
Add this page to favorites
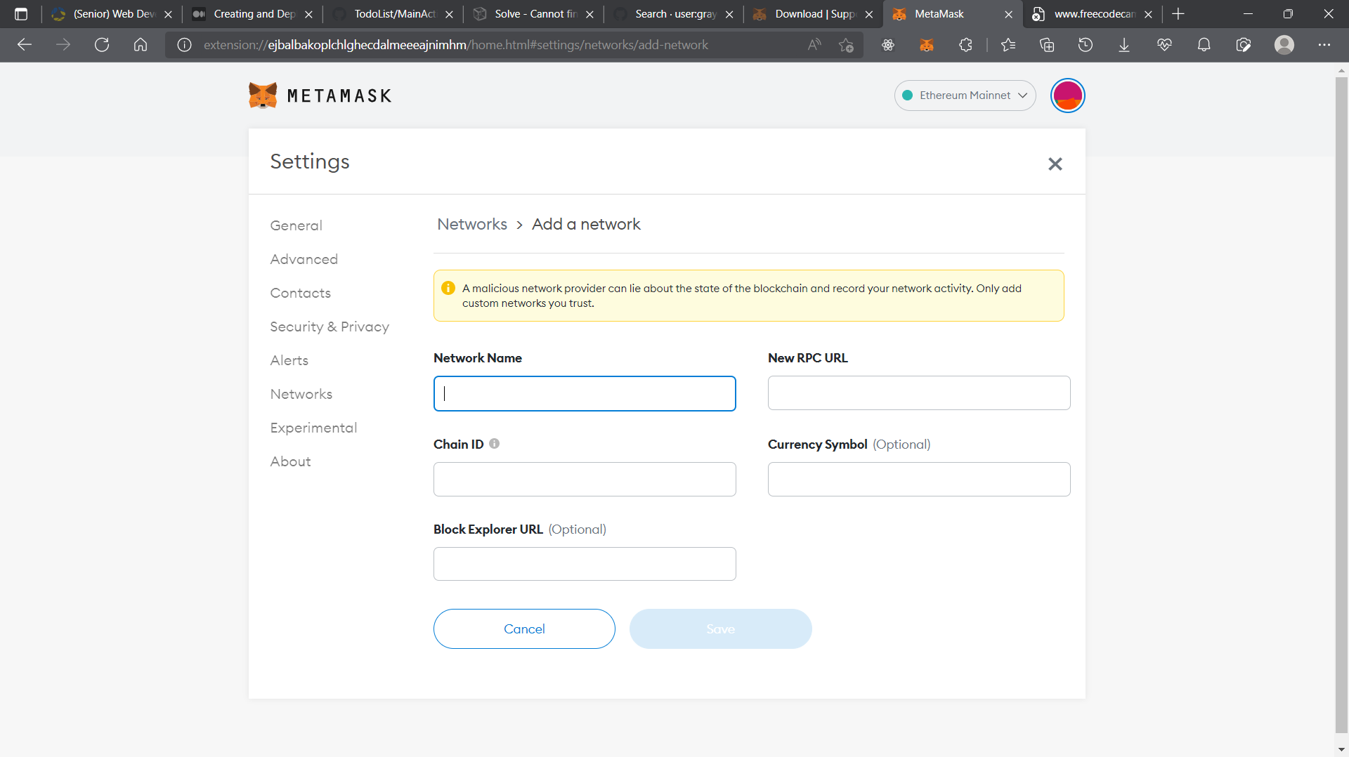[846, 45]
